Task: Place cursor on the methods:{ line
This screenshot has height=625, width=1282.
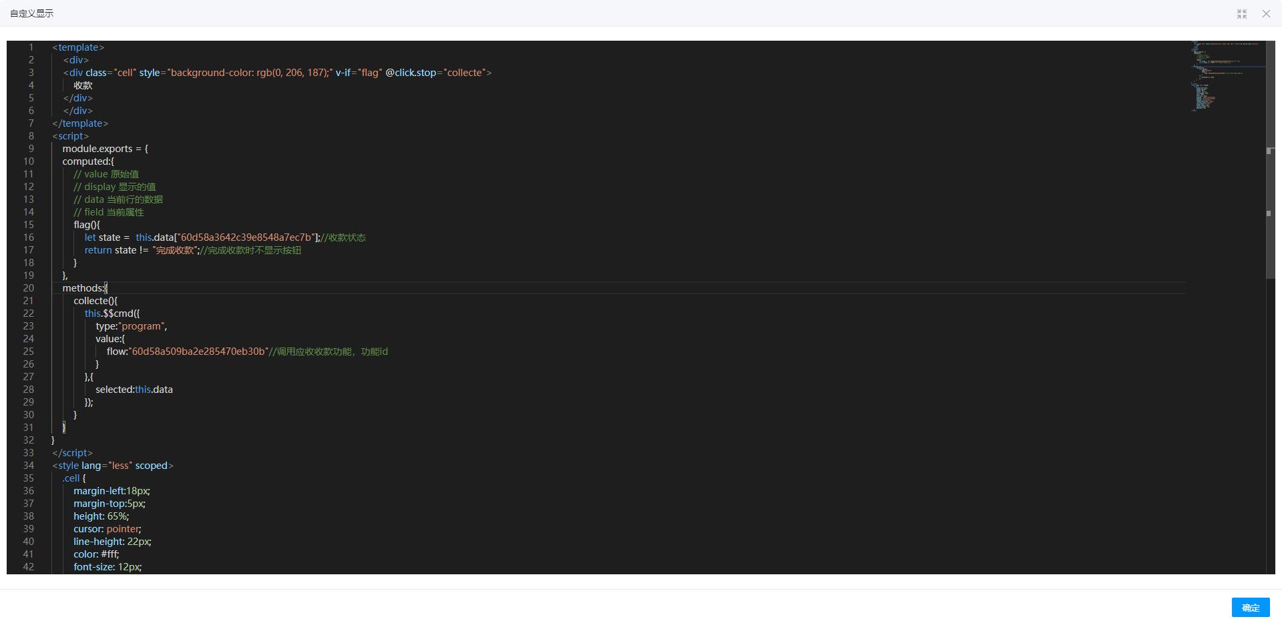Action: [x=85, y=288]
